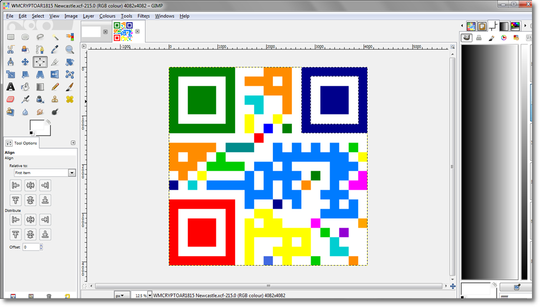The width and height of the screenshot is (540, 307).
Task: Select the Bucket Fill tool
Action: click(25, 87)
